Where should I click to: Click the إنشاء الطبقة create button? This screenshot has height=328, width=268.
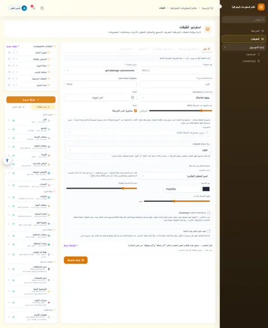(x=75, y=260)
